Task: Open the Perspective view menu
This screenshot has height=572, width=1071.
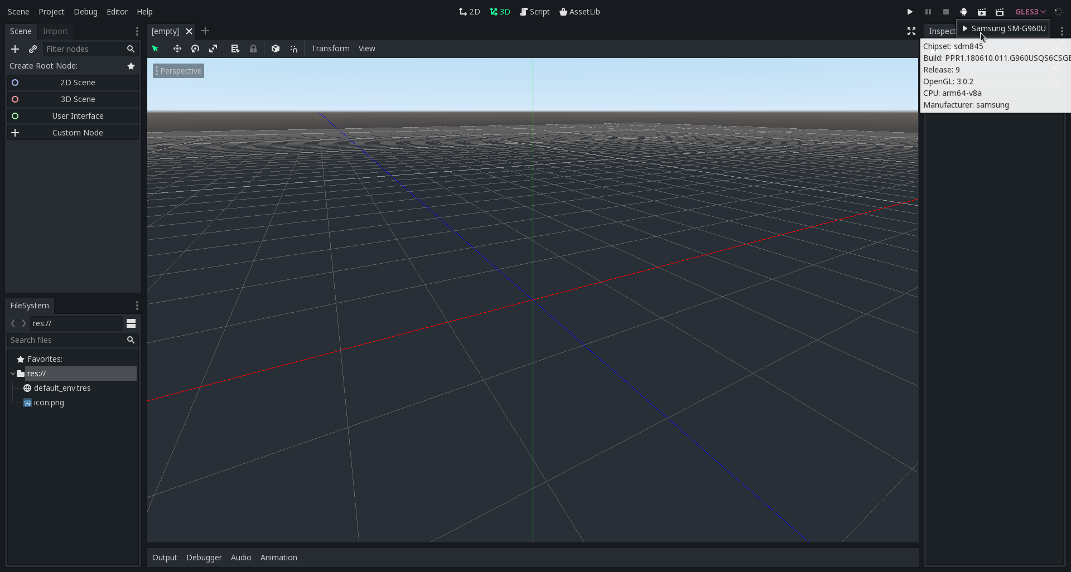Action: pos(178,71)
